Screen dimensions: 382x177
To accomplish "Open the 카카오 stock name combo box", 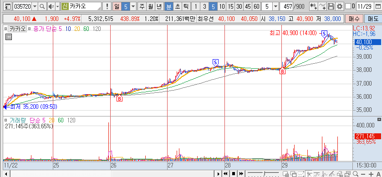I will click(81, 6).
